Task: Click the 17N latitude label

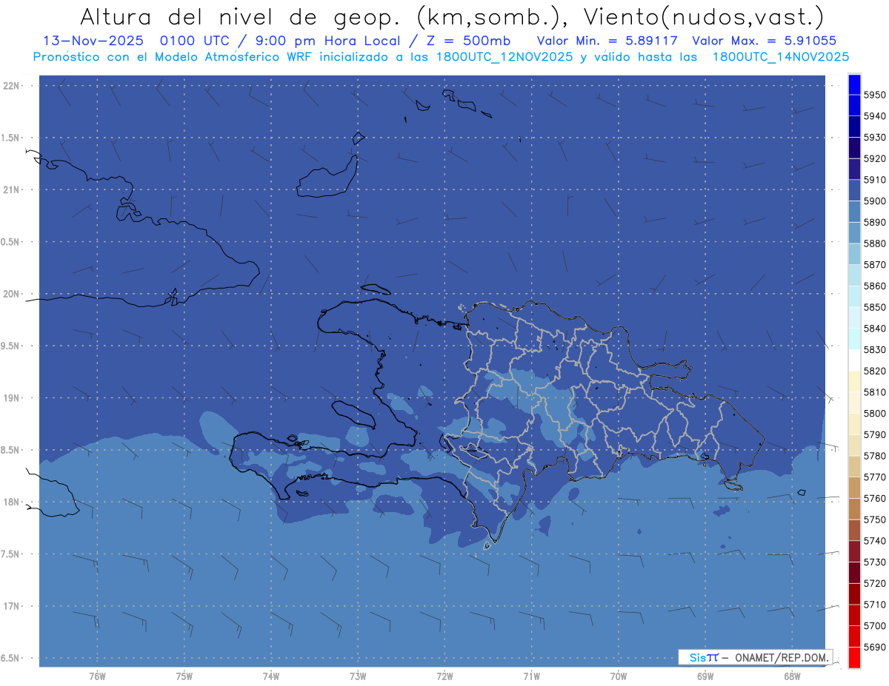Action: (12, 606)
